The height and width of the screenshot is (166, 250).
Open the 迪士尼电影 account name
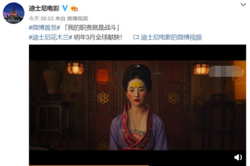click(x=44, y=8)
